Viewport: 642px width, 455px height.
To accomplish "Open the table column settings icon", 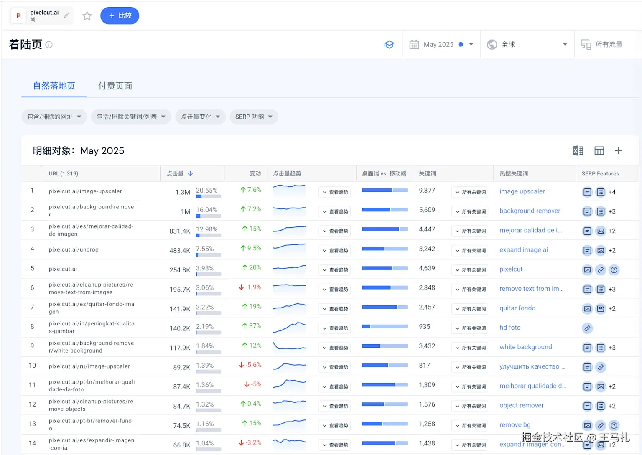I will [x=599, y=151].
